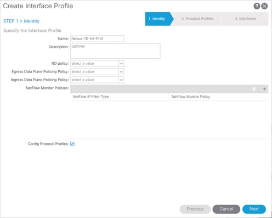Open the help question mark icon
This screenshot has height=218, width=272.
[257, 6]
